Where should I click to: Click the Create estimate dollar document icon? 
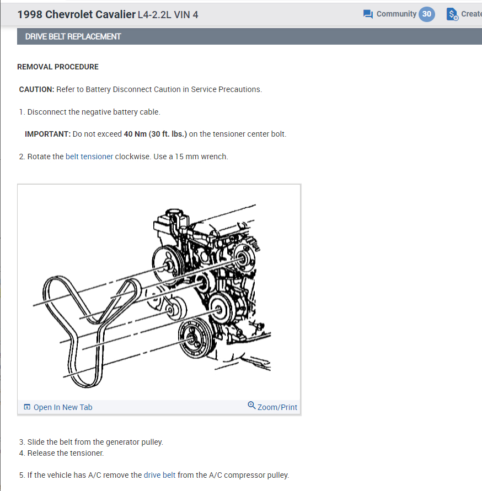(x=452, y=14)
